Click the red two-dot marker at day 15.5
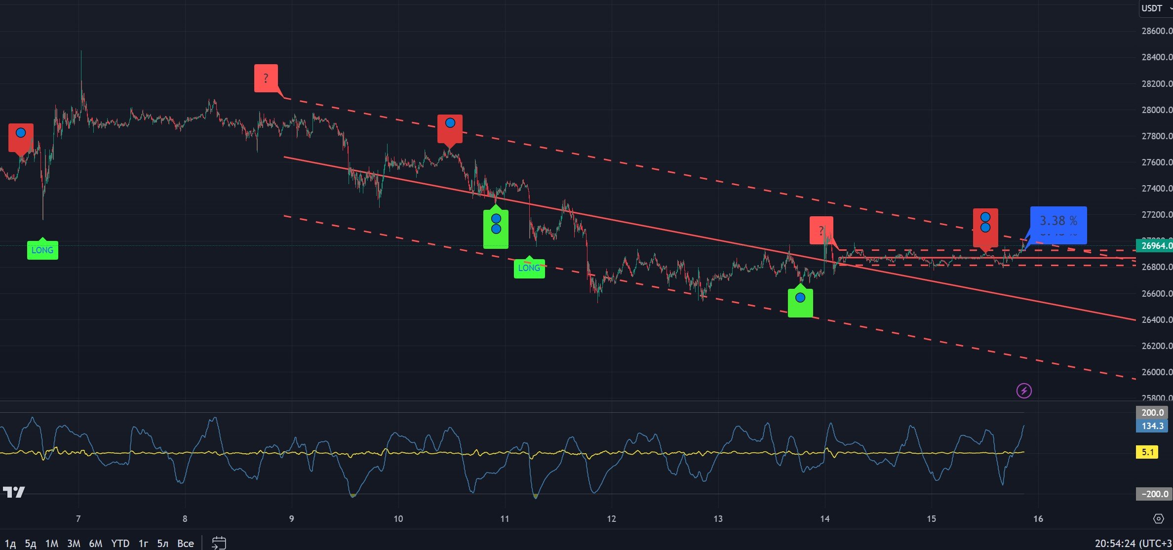 [x=985, y=227]
